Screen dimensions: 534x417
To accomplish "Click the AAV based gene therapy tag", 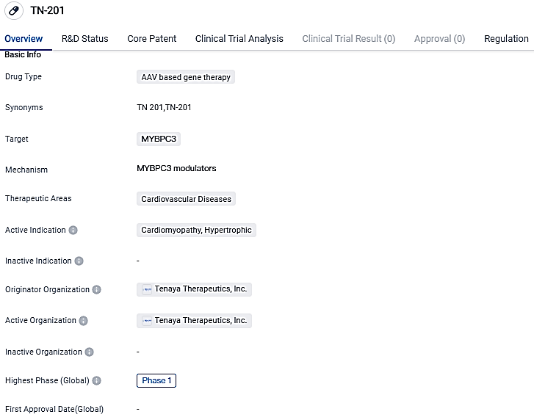I will [x=186, y=77].
